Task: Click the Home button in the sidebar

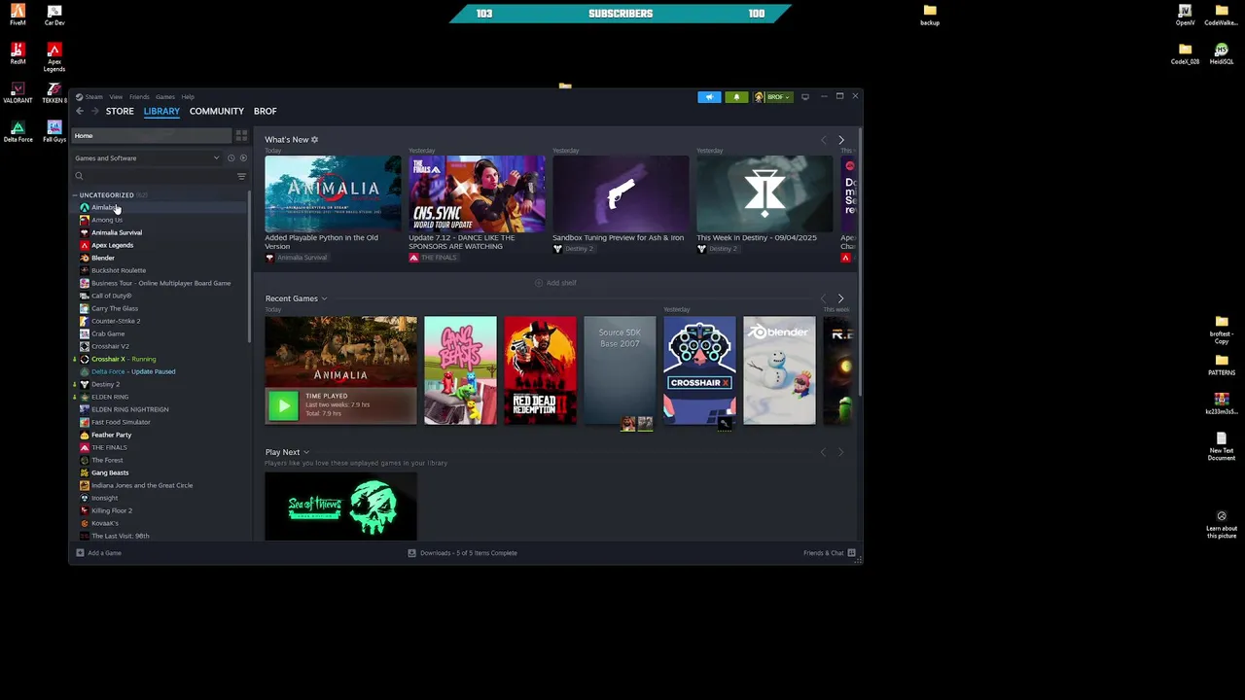Action: [151, 136]
